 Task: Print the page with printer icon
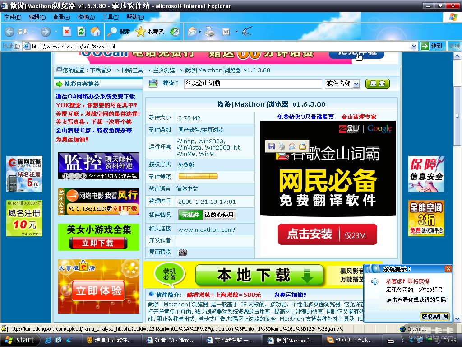pyautogui.click(x=210, y=32)
